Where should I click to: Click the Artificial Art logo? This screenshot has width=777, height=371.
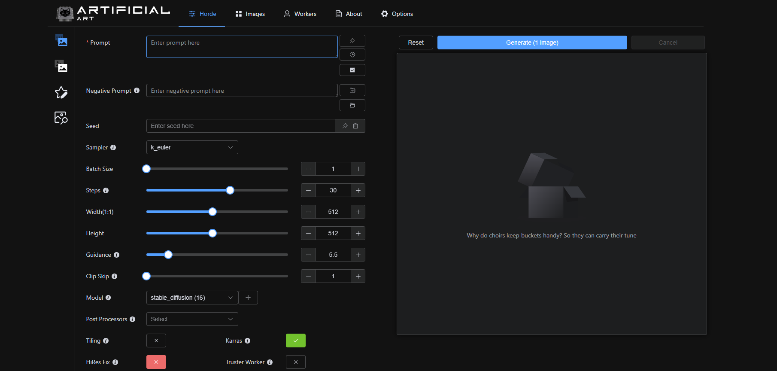(113, 13)
